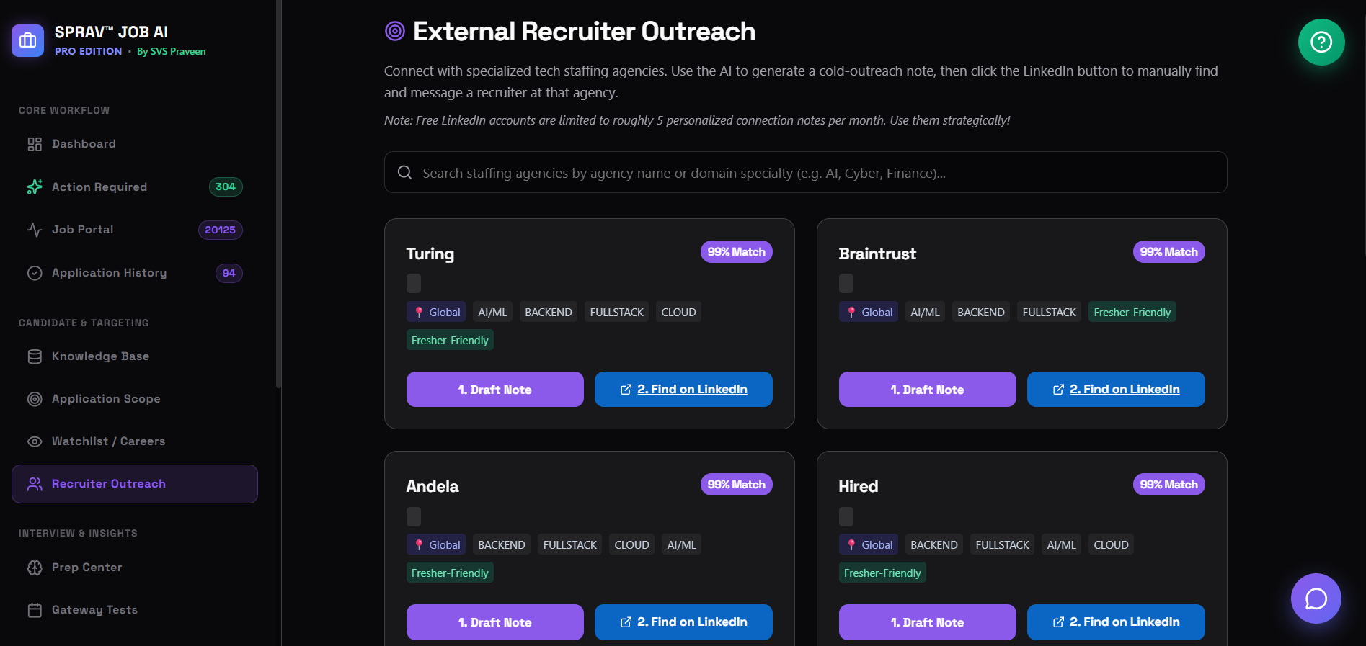Click the Fresher-Friendly tag on Andela card
Screen dimensions: 1366x646
tap(450, 573)
